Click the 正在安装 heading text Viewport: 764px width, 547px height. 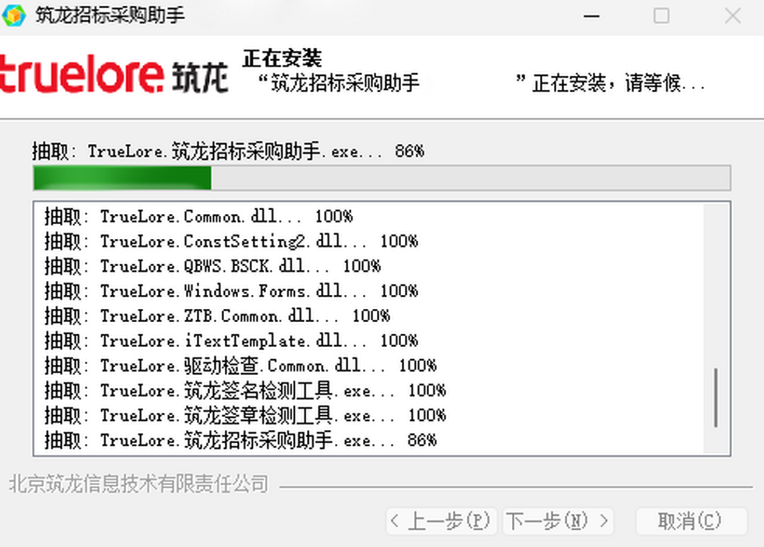[282, 59]
